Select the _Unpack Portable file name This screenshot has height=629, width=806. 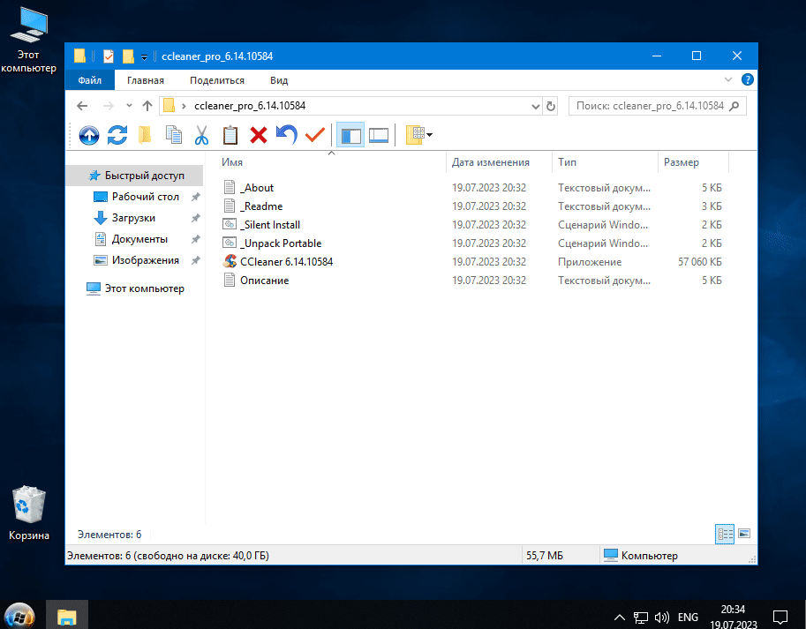(282, 243)
